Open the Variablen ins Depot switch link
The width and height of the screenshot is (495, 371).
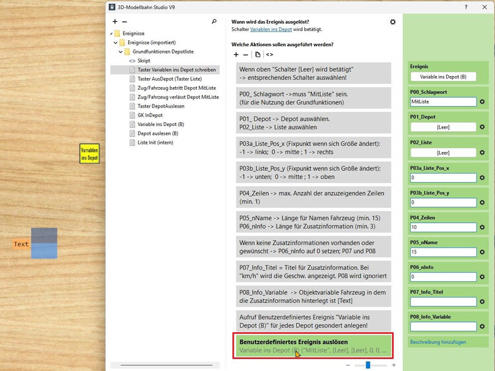click(271, 29)
